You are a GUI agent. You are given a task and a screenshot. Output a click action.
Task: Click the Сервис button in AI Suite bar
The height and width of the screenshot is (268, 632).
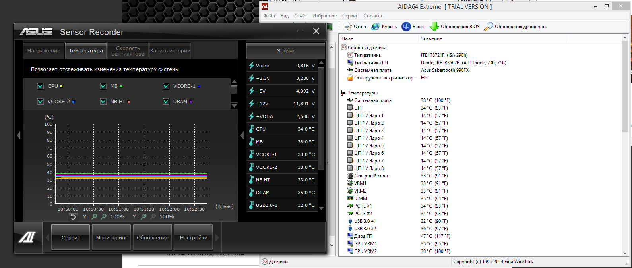click(x=71, y=237)
